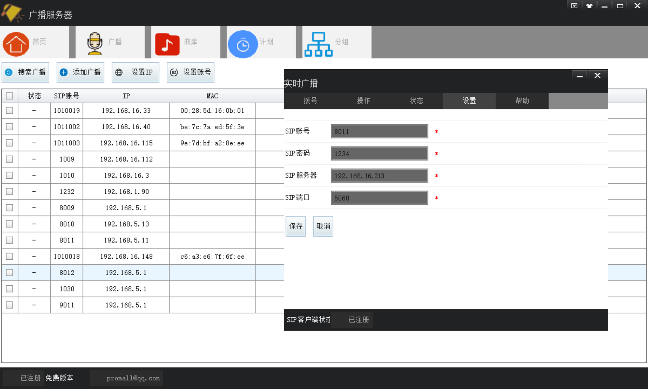Check the box for SIP account 8012
This screenshot has width=648, height=389.
[10, 273]
